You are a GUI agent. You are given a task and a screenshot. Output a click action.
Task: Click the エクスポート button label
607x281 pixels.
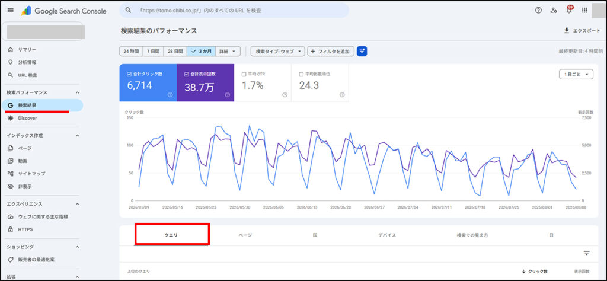[586, 31]
